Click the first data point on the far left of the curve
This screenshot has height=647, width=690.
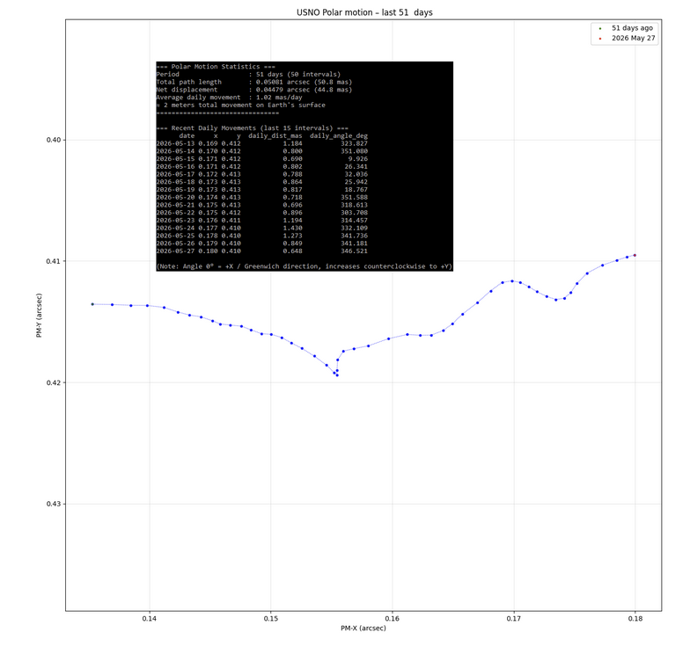click(92, 304)
